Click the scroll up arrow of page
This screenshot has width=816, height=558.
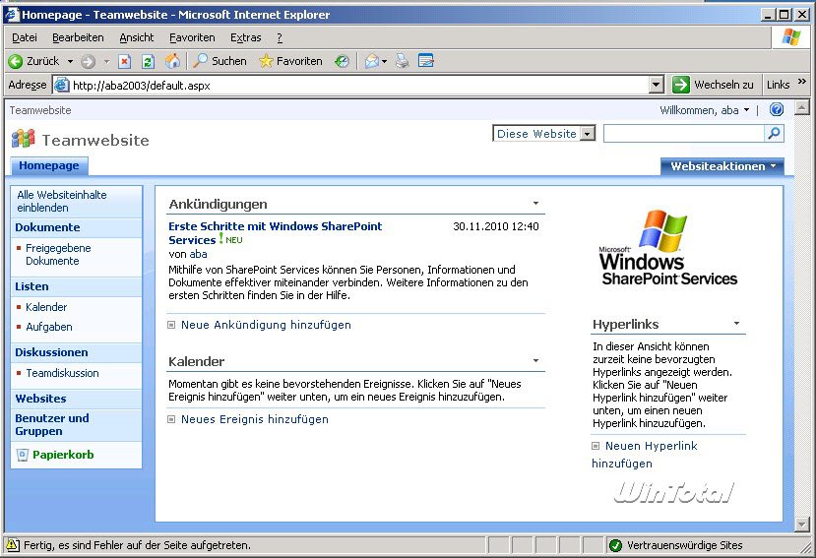coord(802,107)
